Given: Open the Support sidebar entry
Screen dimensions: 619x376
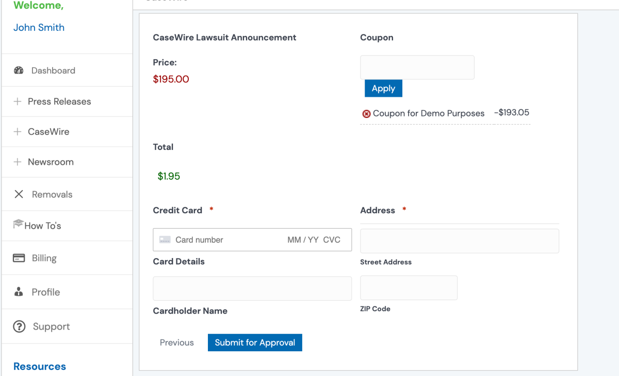Looking at the screenshot, I should tap(51, 326).
